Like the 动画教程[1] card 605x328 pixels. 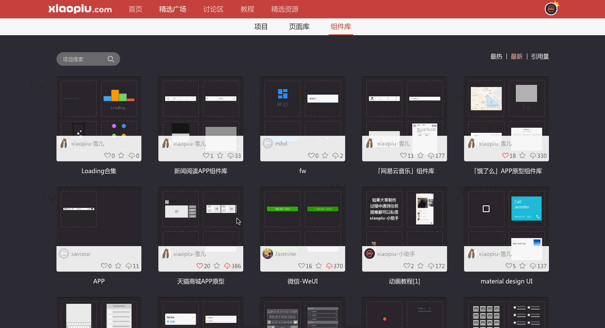click(407, 266)
